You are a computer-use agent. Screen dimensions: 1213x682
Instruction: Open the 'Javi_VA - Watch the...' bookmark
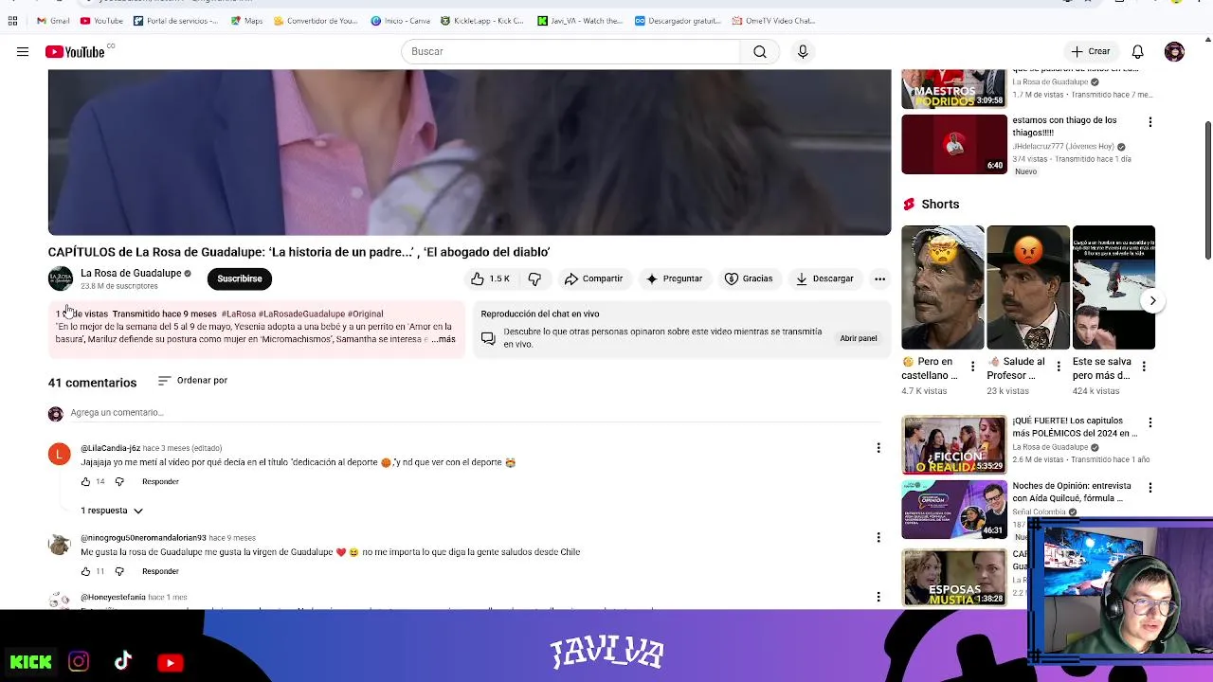pyautogui.click(x=580, y=21)
